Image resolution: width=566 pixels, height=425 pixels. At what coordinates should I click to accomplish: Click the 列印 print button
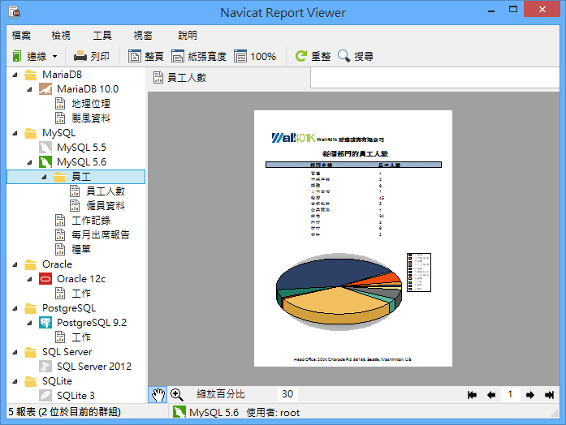tap(92, 56)
